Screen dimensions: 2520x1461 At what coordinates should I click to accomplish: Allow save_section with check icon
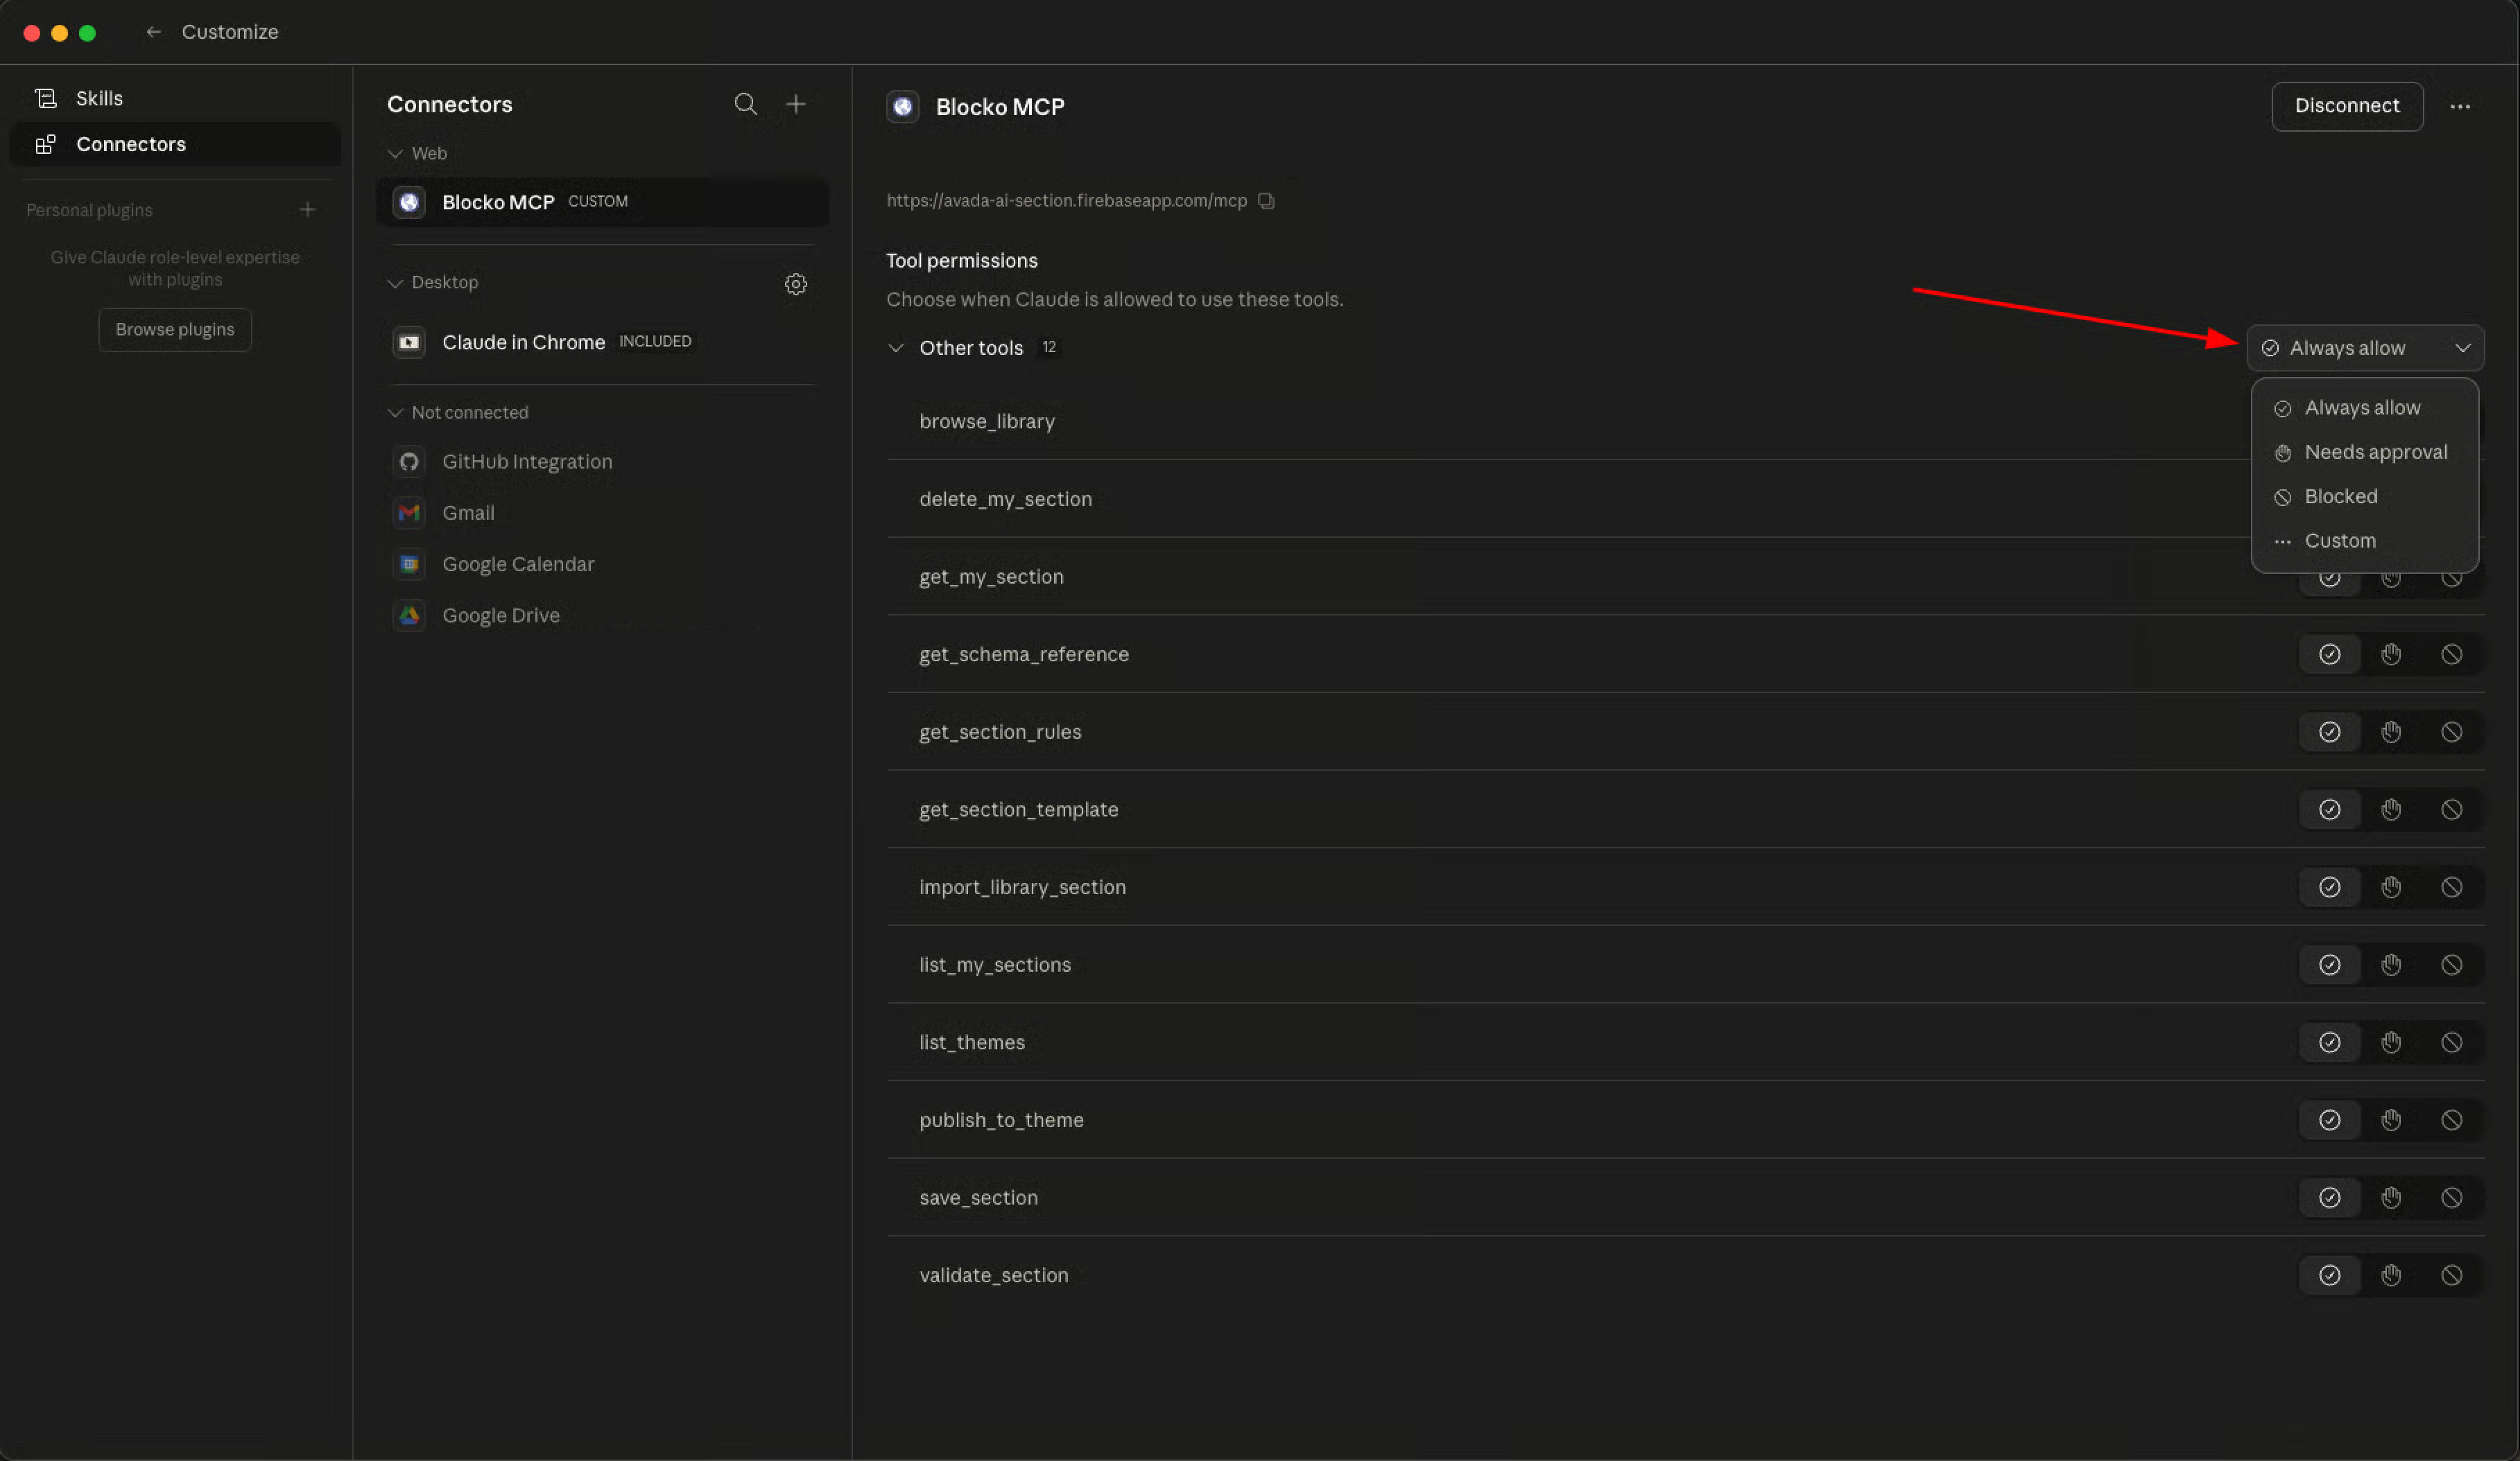[2329, 1198]
